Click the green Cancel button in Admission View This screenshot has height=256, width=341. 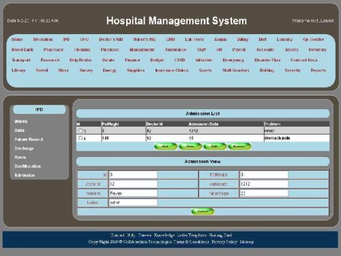click(203, 212)
